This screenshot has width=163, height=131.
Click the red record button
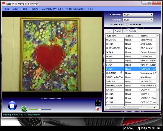[98, 109]
